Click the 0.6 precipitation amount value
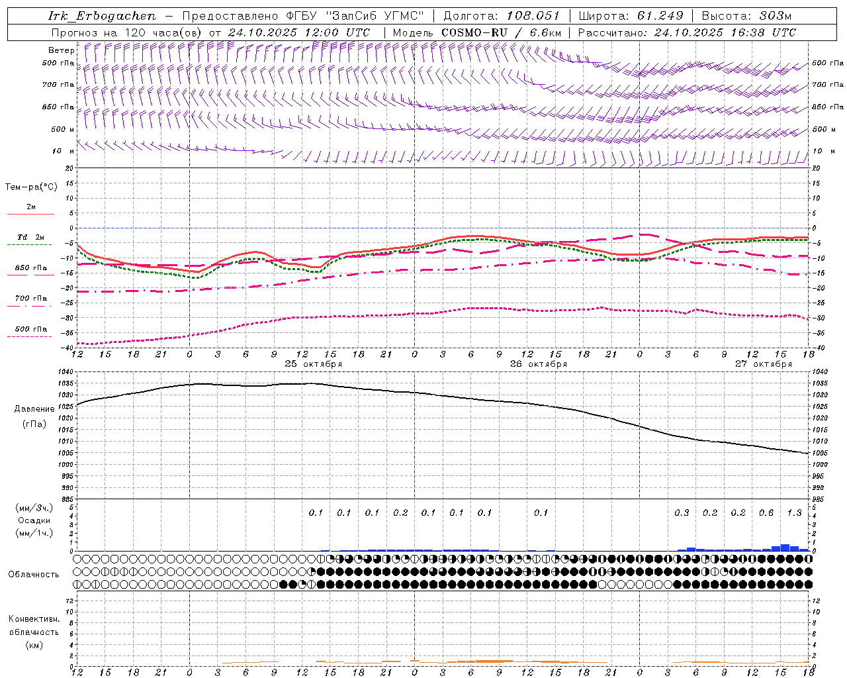Screen dimensions: 847x678 (x=766, y=513)
